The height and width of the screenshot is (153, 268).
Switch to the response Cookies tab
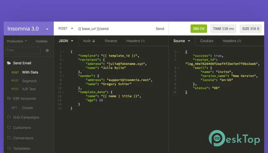click(x=207, y=41)
